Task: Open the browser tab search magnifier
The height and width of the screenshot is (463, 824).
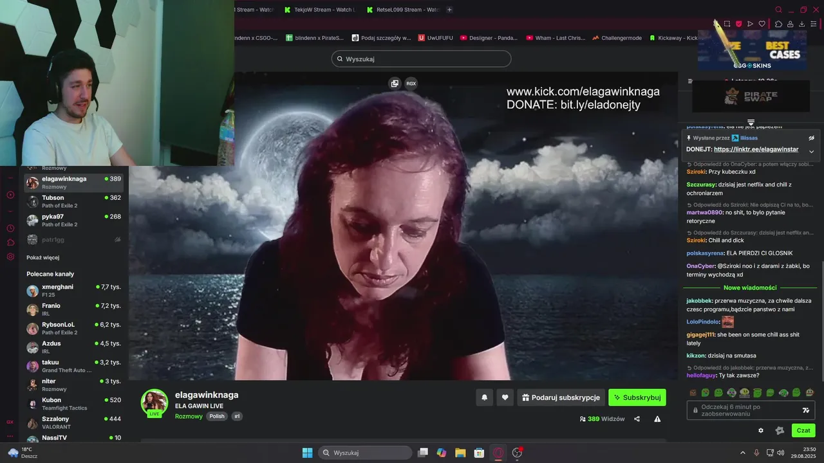Action: [778, 10]
